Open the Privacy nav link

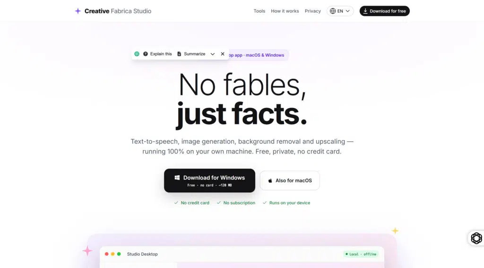(x=313, y=11)
